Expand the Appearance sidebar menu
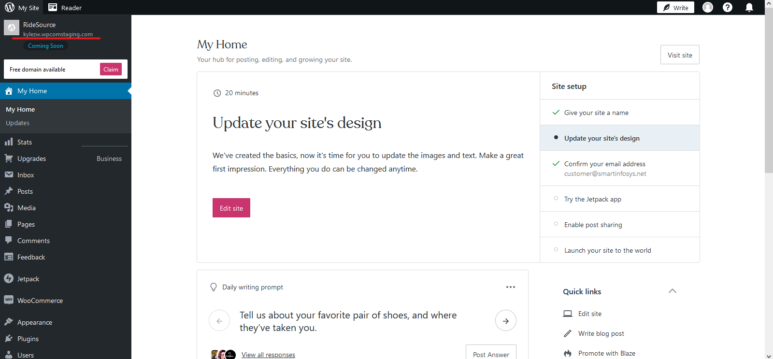Viewport: 773px width, 359px height. [x=35, y=322]
